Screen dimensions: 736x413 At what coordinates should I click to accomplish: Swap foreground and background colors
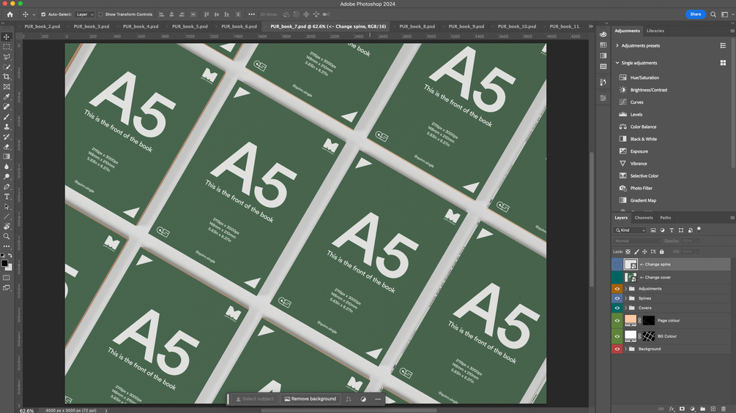(10, 256)
